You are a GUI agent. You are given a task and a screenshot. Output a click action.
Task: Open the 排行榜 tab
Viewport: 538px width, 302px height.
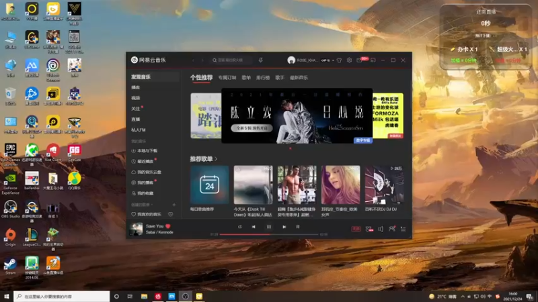pyautogui.click(x=263, y=78)
